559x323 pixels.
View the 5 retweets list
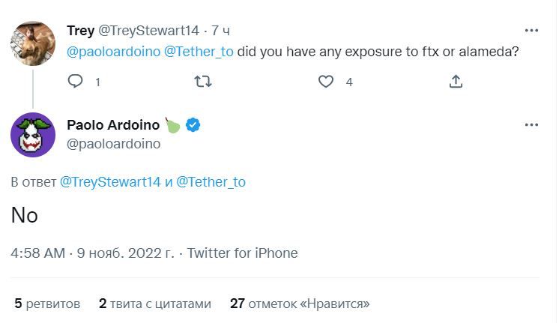[x=47, y=304]
